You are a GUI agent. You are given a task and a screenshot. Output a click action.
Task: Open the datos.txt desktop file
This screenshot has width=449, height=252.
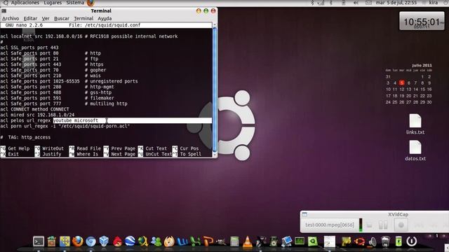[415, 150]
